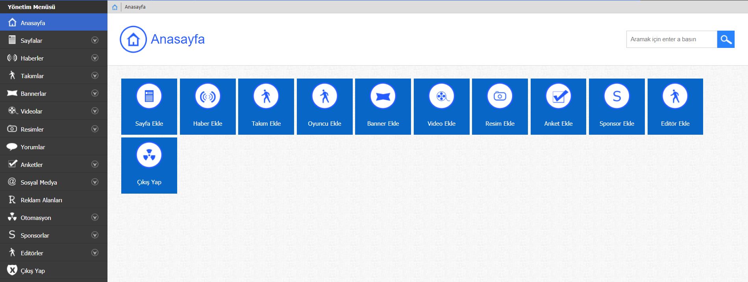
Task: Click the Reklam Alanları R icon
Action: tap(12, 200)
